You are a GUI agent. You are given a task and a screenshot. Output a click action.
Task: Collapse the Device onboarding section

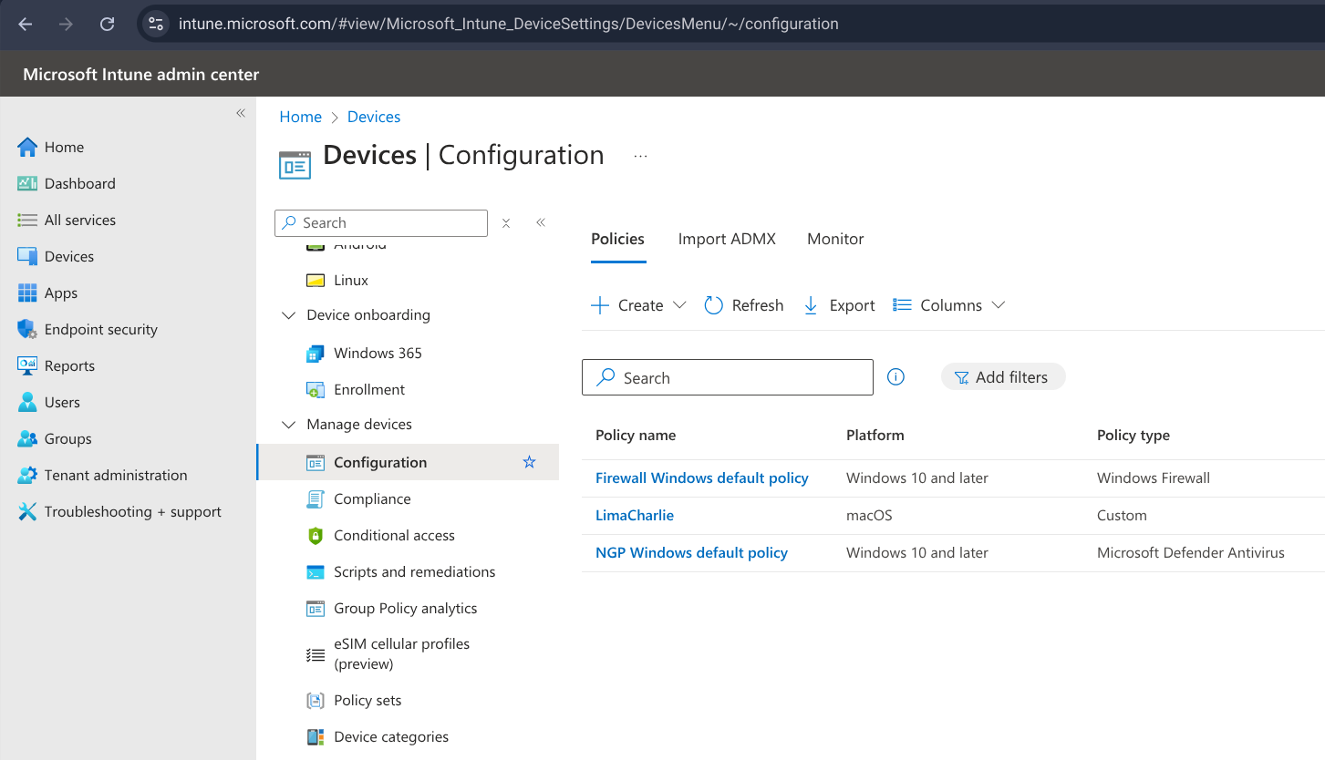point(288,314)
